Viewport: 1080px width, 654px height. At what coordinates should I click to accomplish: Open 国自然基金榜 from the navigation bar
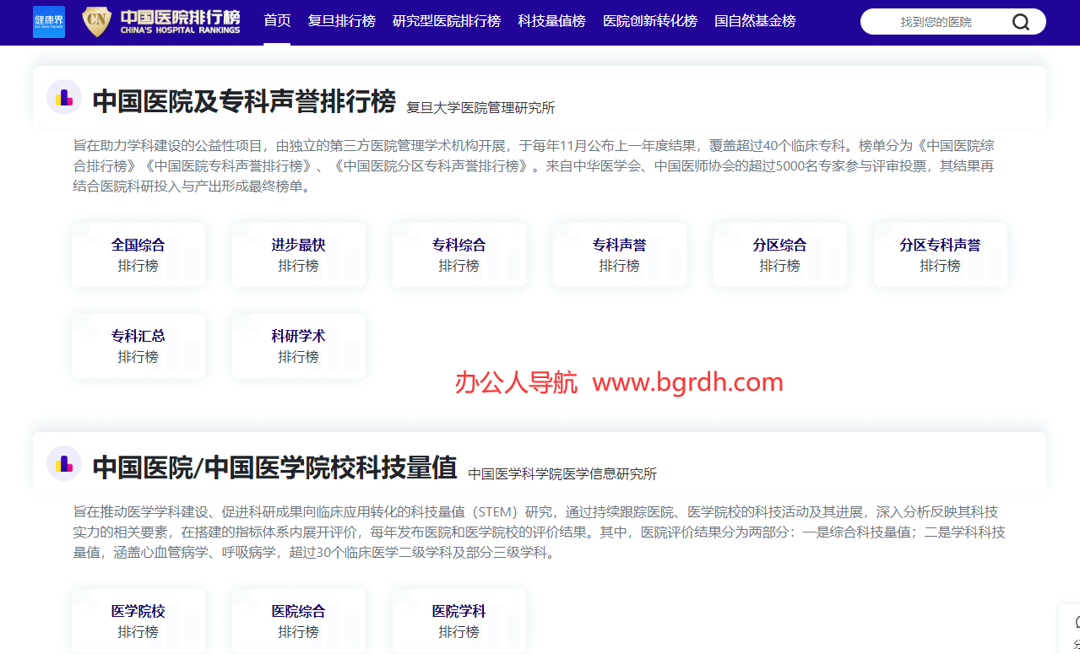[755, 21]
